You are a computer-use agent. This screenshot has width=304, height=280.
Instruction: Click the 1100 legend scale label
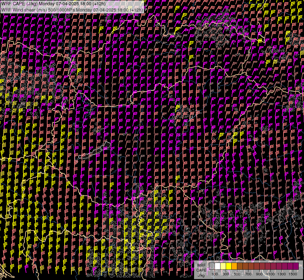coord(270,274)
